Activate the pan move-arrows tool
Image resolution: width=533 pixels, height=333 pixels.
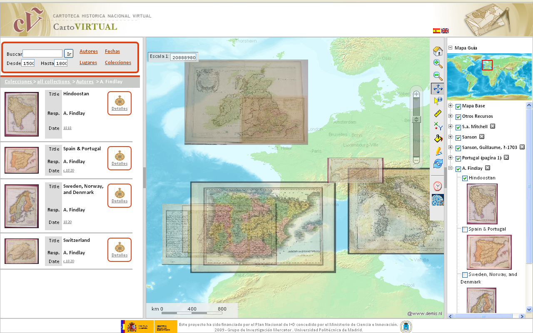point(438,89)
